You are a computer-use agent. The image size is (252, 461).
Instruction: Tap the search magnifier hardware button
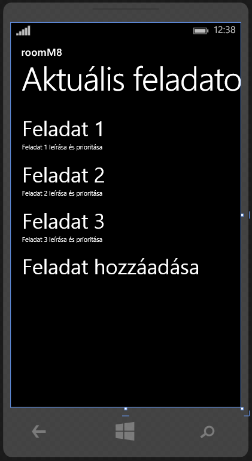click(x=208, y=432)
